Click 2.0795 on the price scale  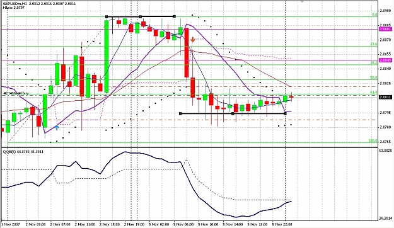point(386,113)
